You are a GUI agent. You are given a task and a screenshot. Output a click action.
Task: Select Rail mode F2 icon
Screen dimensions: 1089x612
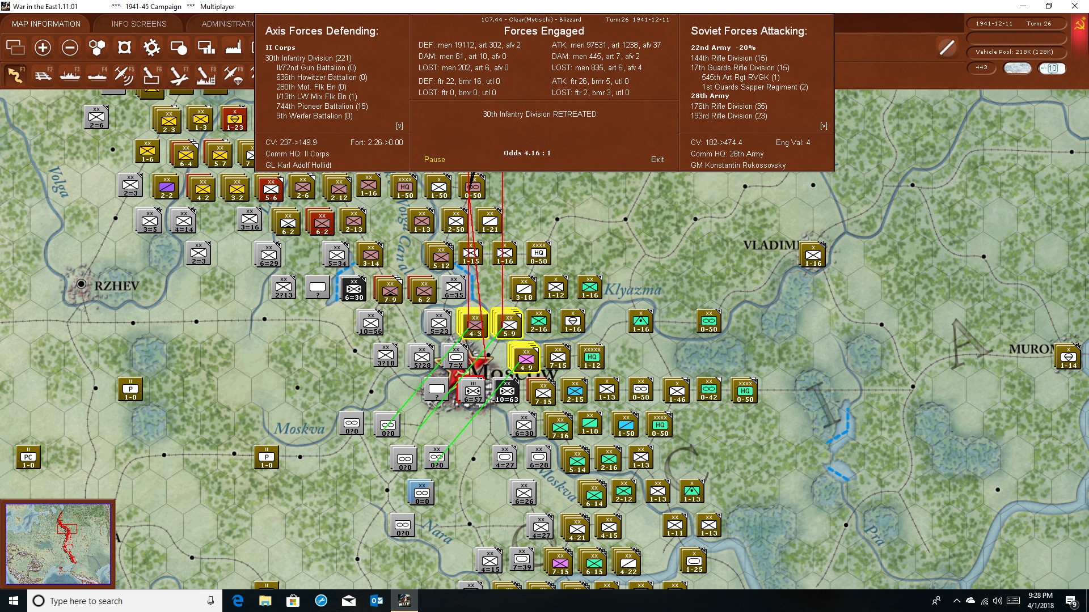click(43, 75)
